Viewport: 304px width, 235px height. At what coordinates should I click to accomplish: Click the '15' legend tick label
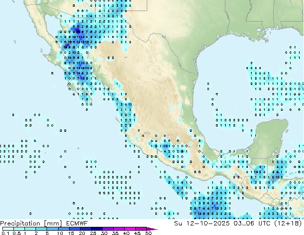pyautogui.click(x=71, y=233)
